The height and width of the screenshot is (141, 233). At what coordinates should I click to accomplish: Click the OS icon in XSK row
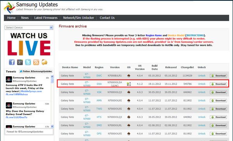[129, 92]
